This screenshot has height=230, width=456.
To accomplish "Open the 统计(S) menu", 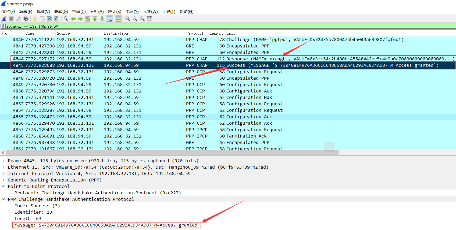I will [x=115, y=12].
